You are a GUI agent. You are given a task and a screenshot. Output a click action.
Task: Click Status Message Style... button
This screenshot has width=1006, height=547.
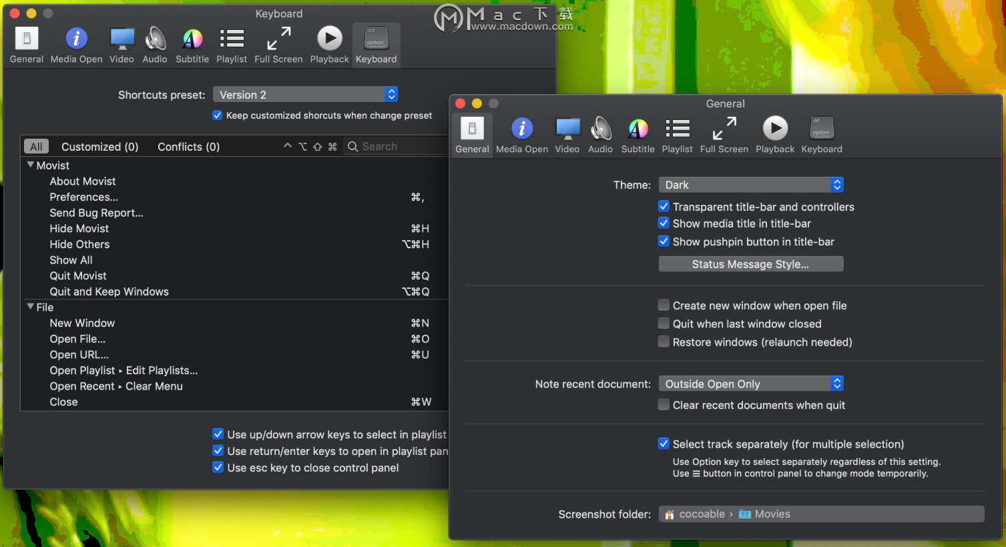pos(751,264)
